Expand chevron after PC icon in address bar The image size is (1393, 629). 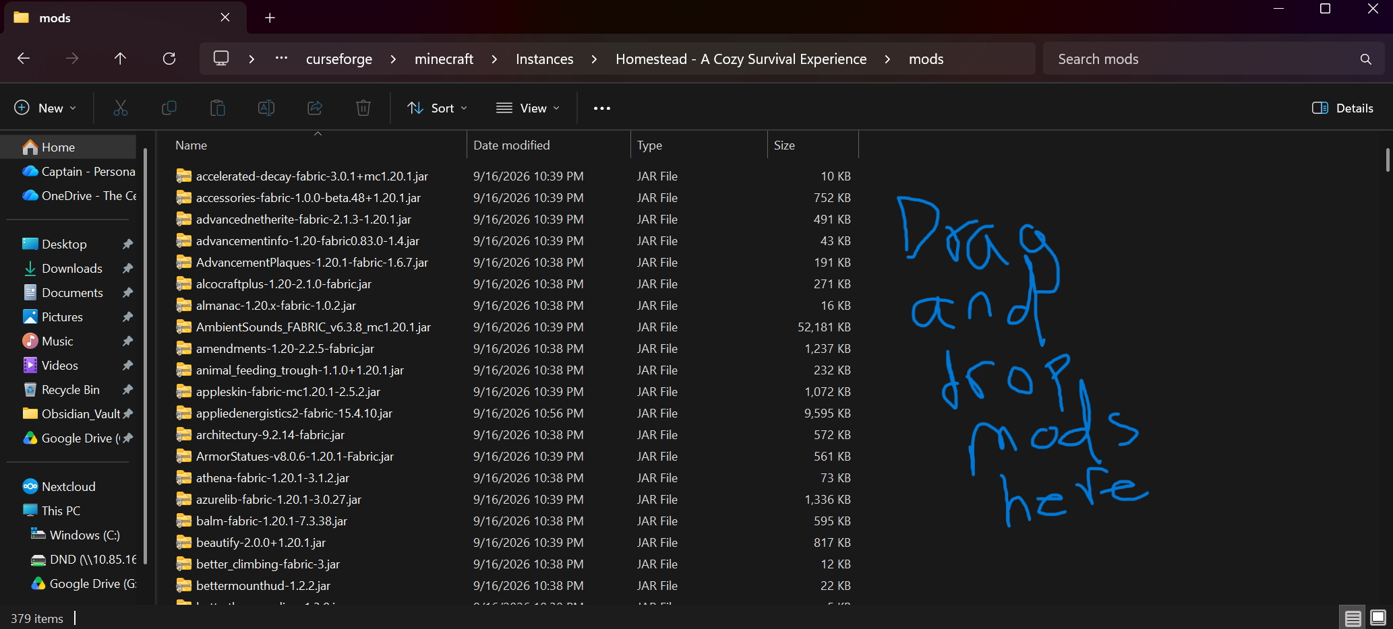point(251,59)
